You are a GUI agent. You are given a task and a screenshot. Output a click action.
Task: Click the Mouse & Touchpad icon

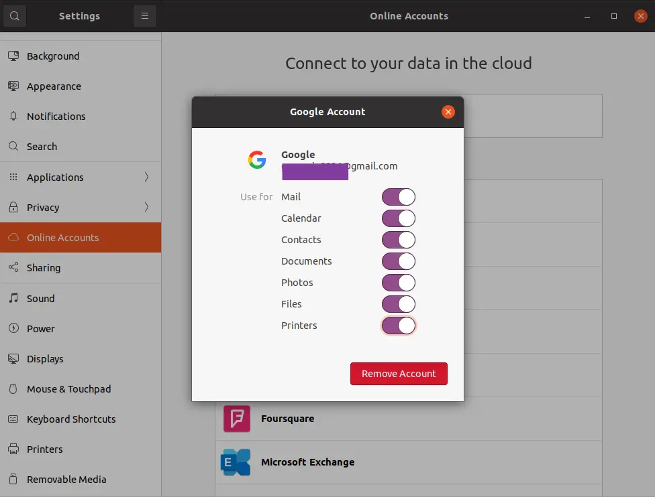pyautogui.click(x=13, y=388)
